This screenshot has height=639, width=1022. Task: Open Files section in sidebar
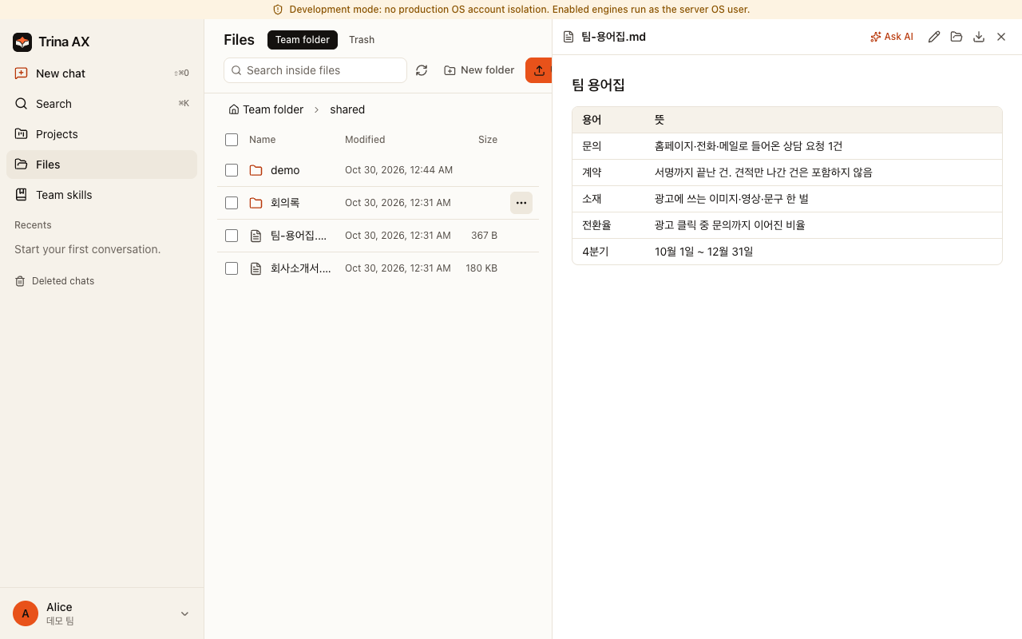[101, 165]
